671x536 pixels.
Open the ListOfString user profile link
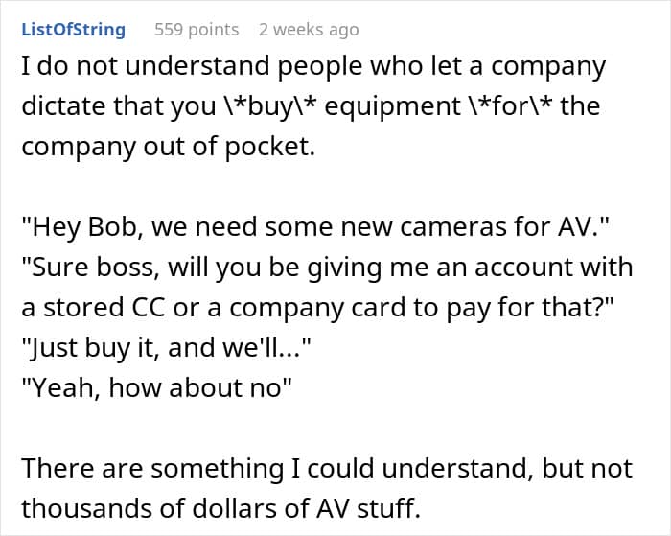pyautogui.click(x=73, y=29)
